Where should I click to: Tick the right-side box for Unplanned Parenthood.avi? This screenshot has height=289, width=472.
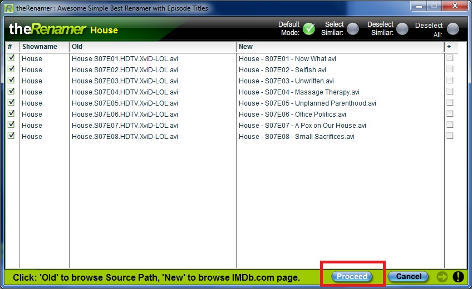(450, 102)
